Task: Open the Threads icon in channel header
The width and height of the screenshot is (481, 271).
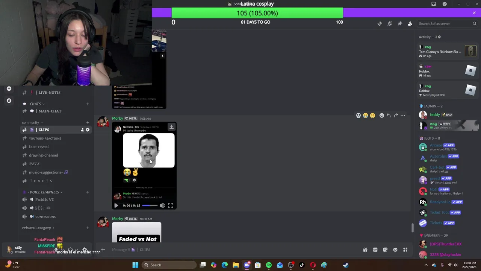Action: point(380,24)
